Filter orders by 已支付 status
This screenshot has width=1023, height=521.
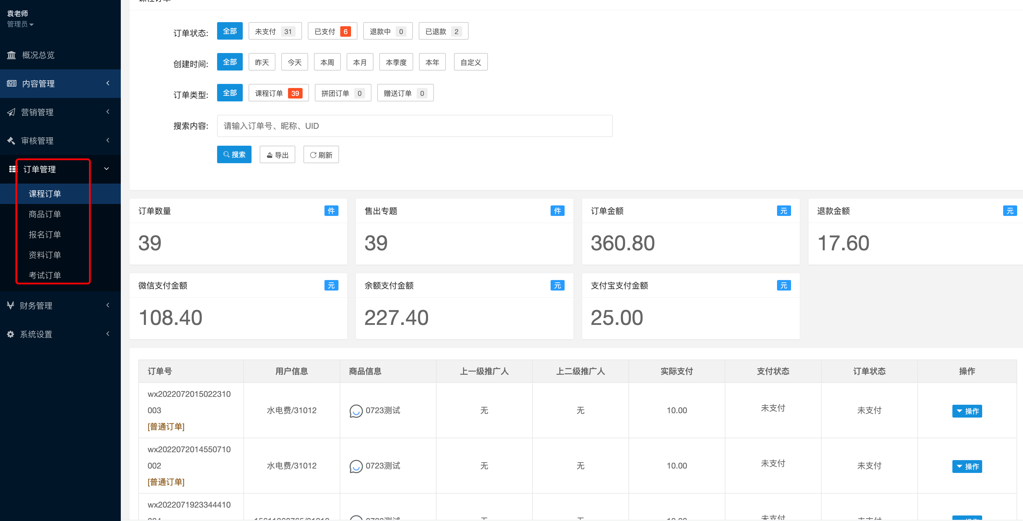pyautogui.click(x=332, y=31)
